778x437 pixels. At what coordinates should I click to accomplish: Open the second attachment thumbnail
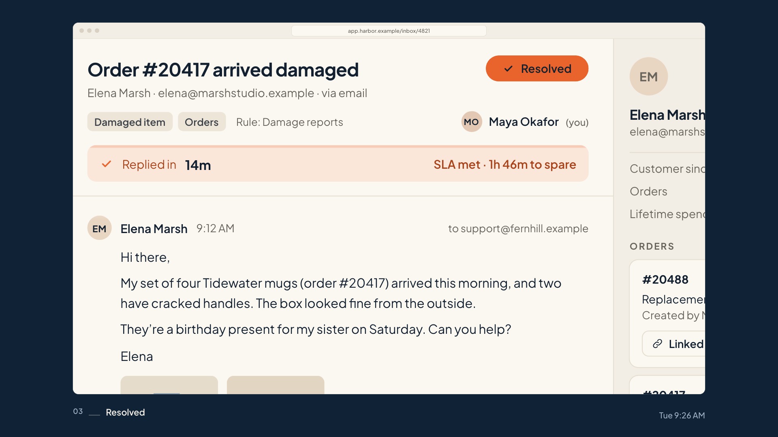click(x=276, y=385)
